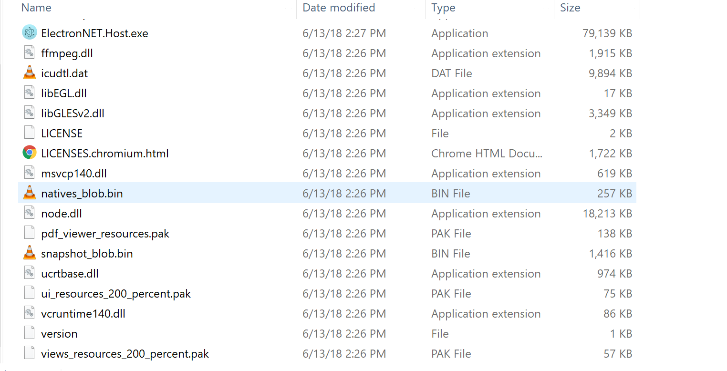Click the plain document icon for pdf_viewer_resources.pak

29,233
